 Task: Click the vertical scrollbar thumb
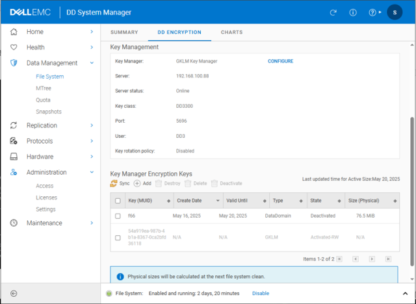(x=412, y=191)
